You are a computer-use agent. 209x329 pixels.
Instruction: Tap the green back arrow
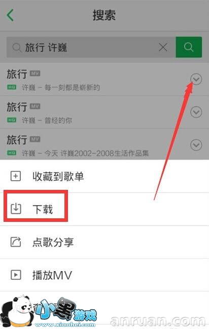[x=10, y=15]
